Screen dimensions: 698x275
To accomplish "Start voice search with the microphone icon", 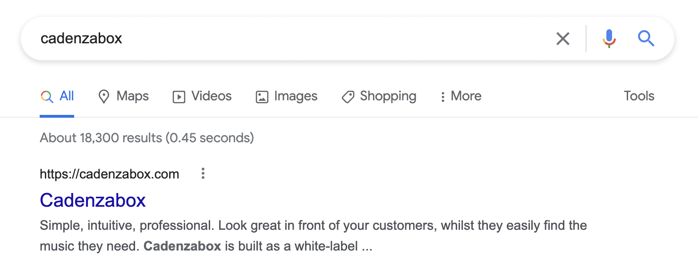I will pos(609,39).
